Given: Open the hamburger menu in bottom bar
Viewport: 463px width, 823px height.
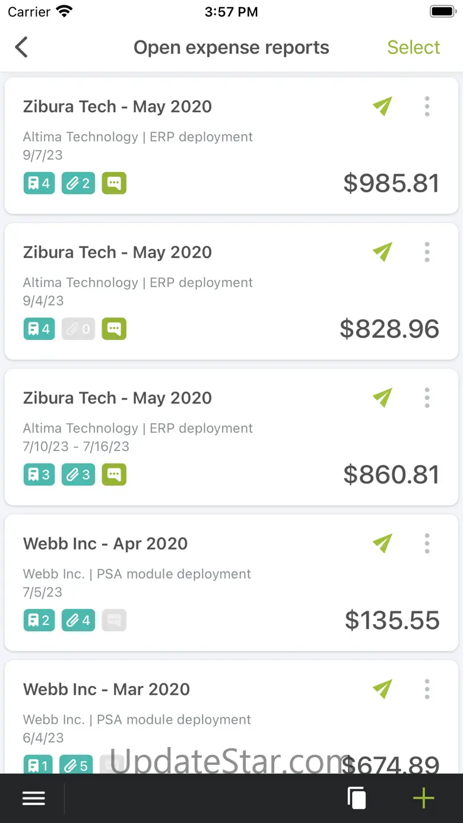Looking at the screenshot, I should tap(34, 799).
